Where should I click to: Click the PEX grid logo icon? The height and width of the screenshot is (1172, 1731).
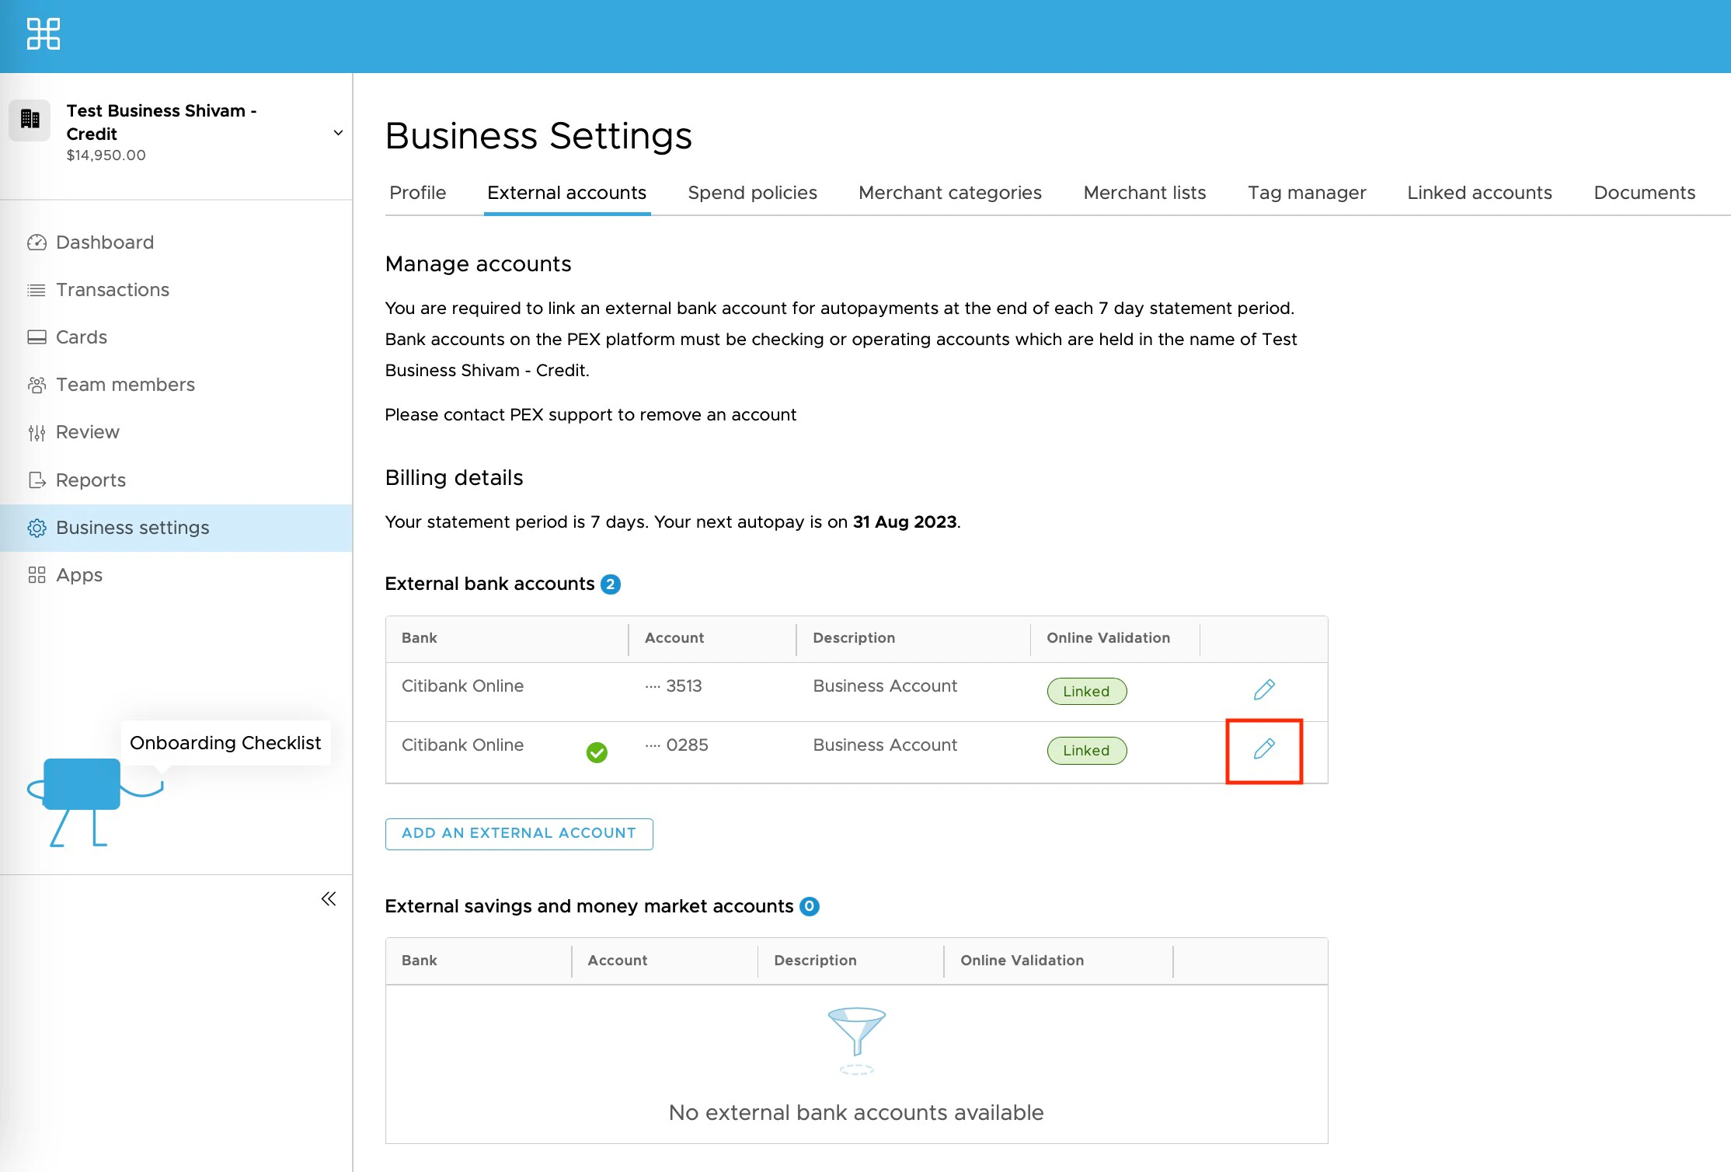coord(44,34)
